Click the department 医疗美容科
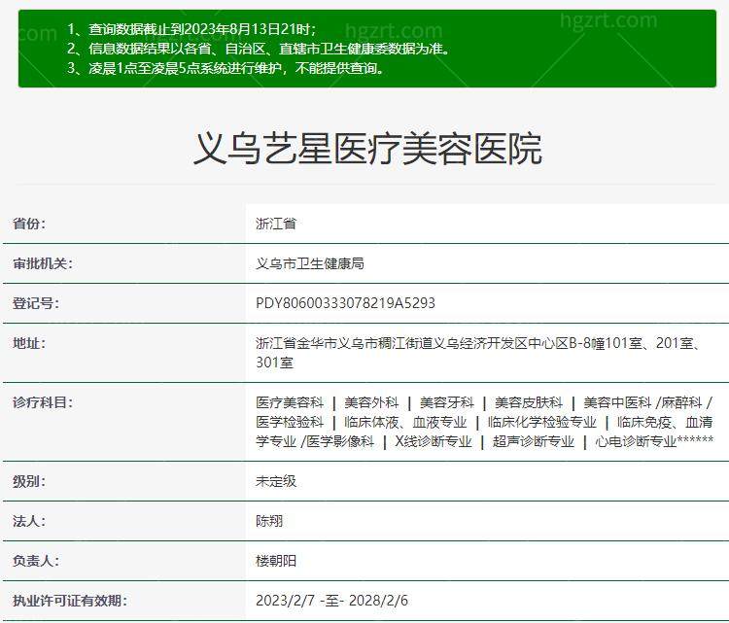Image resolution: width=729 pixels, height=623 pixels. pyautogui.click(x=290, y=402)
